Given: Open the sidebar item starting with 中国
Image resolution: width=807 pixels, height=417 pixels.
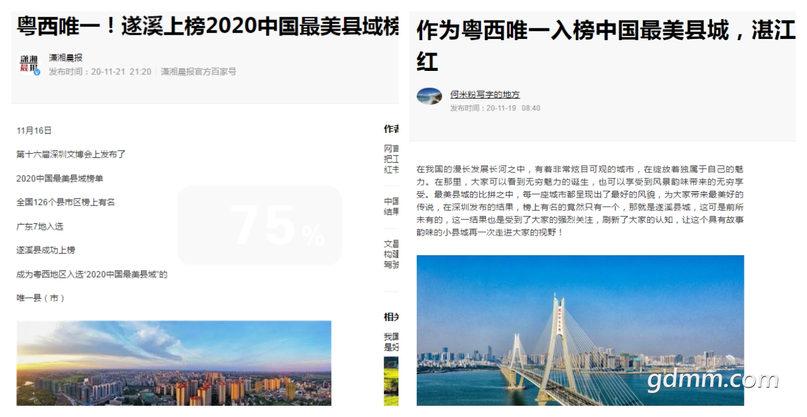Looking at the screenshot, I should pyautogui.click(x=391, y=206).
